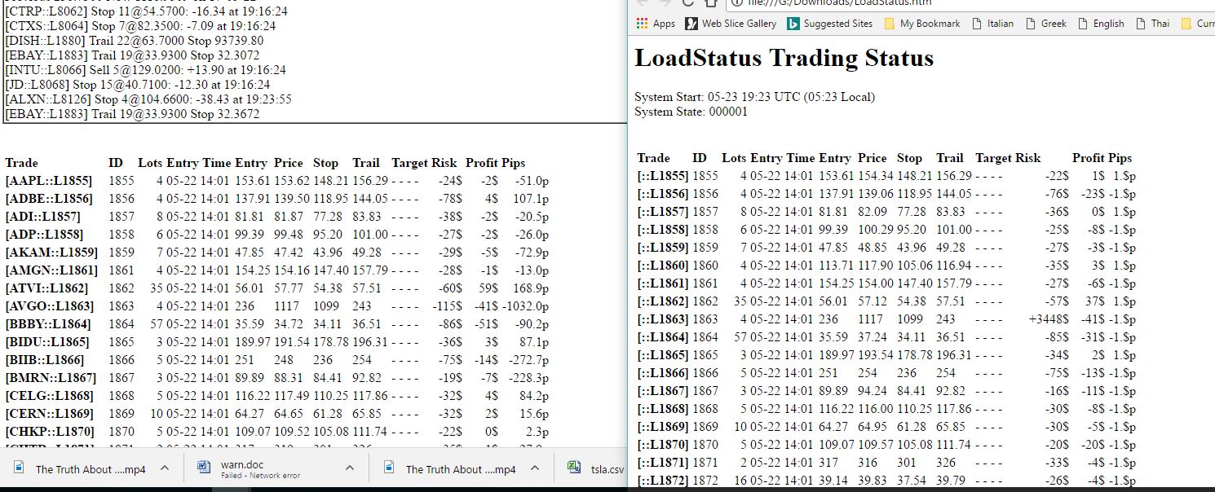Open the chevron menu of the mp4 download left of warn.doc
1215x492 pixels.
tap(165, 468)
